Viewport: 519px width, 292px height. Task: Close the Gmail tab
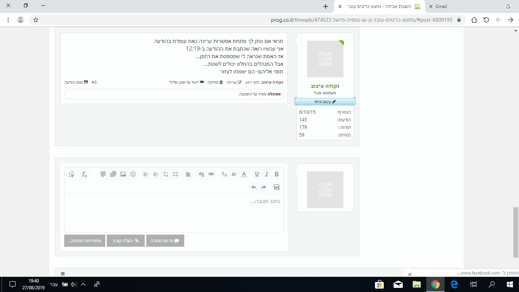[430, 6]
